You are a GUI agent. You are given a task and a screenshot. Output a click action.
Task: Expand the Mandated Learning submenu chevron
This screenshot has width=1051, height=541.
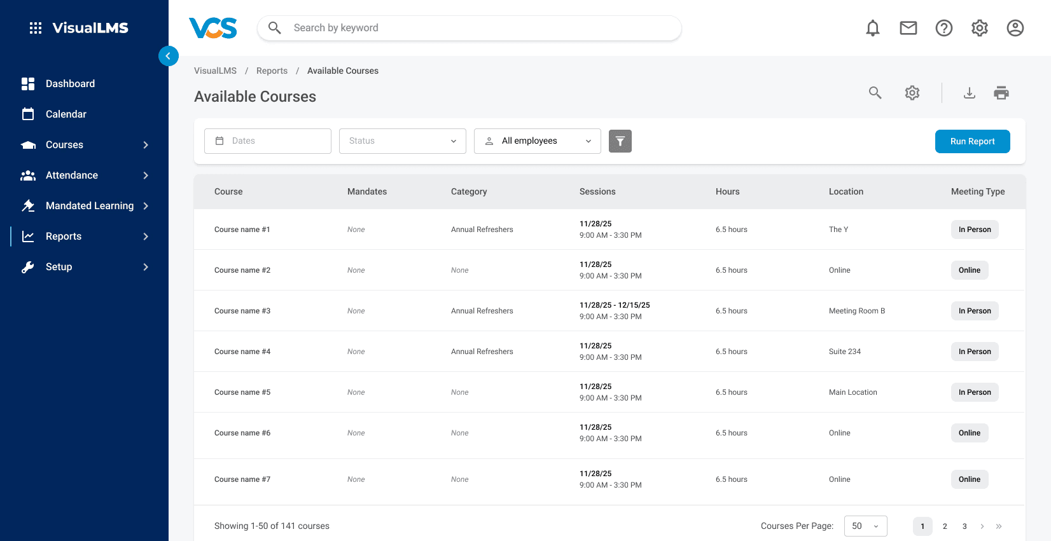146,206
